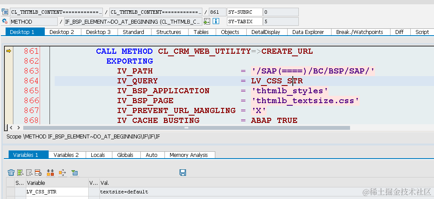Viewport: 434px width, 199px height.
Task: Open the Desktop 3 tab
Action: click(98, 32)
